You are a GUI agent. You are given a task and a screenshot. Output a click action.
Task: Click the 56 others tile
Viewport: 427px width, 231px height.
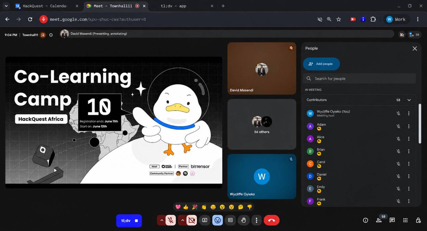pos(262,124)
